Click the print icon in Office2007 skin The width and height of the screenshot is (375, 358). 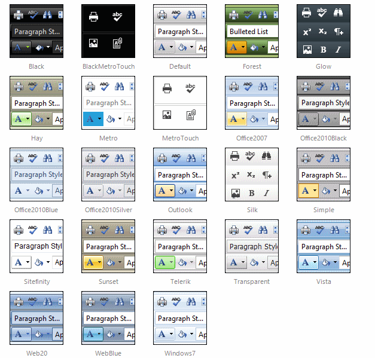(234, 86)
